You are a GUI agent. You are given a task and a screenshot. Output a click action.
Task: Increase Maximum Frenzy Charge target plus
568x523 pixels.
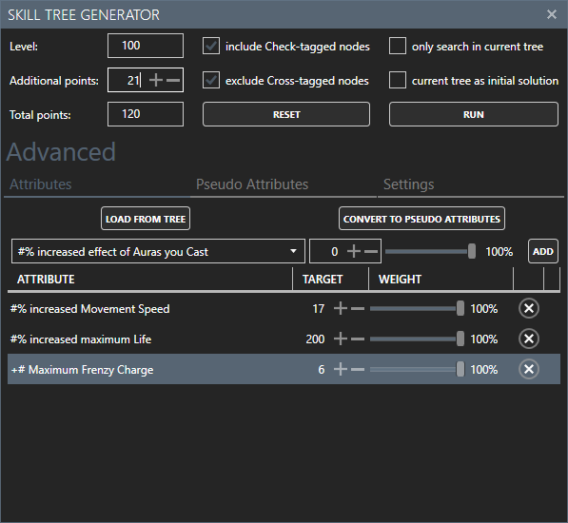pos(341,370)
